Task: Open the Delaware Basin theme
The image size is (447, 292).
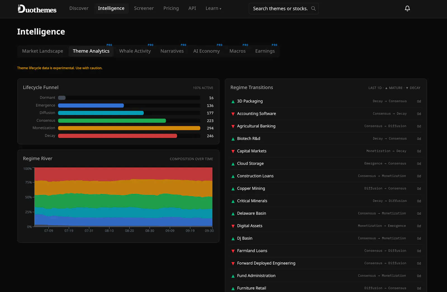Action: [251, 213]
